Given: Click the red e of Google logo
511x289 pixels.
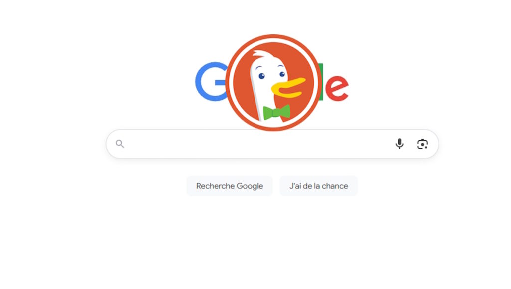Looking at the screenshot, I should 337,88.
